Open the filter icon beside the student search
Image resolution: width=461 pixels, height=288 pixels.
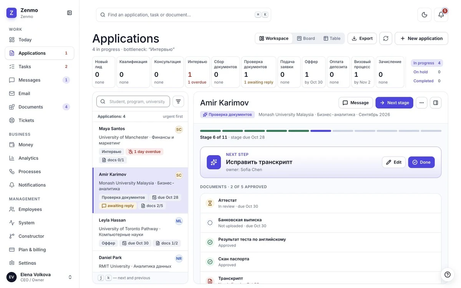(x=178, y=101)
